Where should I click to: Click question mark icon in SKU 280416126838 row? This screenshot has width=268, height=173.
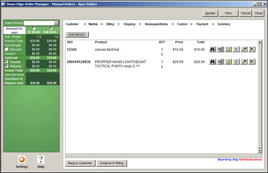(236, 62)
